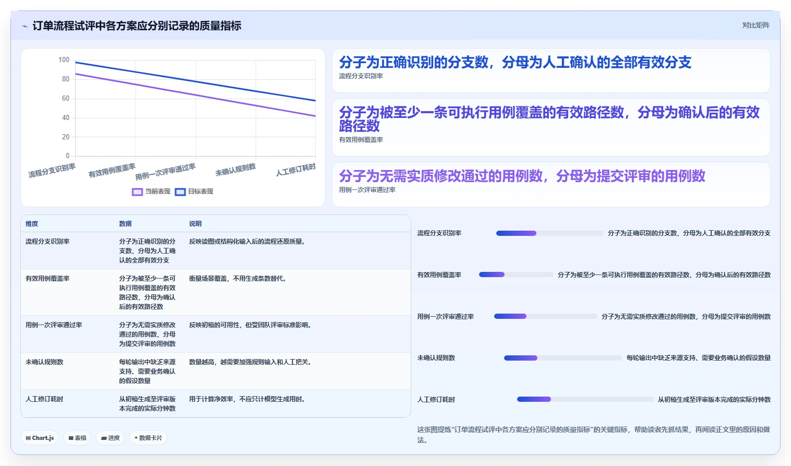Click description 衡量场景覆盖，不用生成条数替代。
The image size is (791, 466).
[x=238, y=279]
